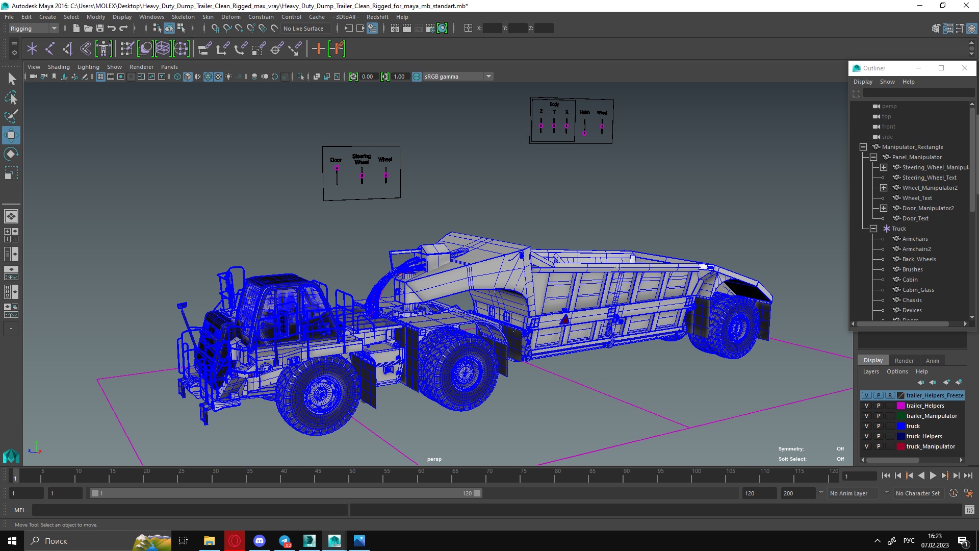The image size is (979, 551).
Task: Toggle viewport grid display icon
Action: [x=100, y=77]
